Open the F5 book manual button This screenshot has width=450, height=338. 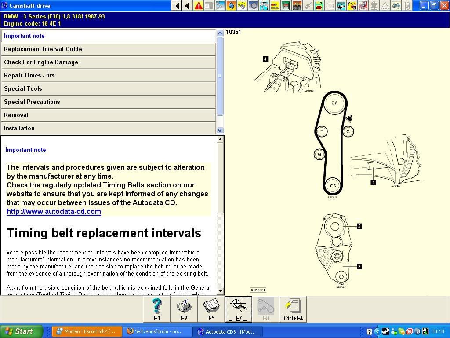pos(211,309)
